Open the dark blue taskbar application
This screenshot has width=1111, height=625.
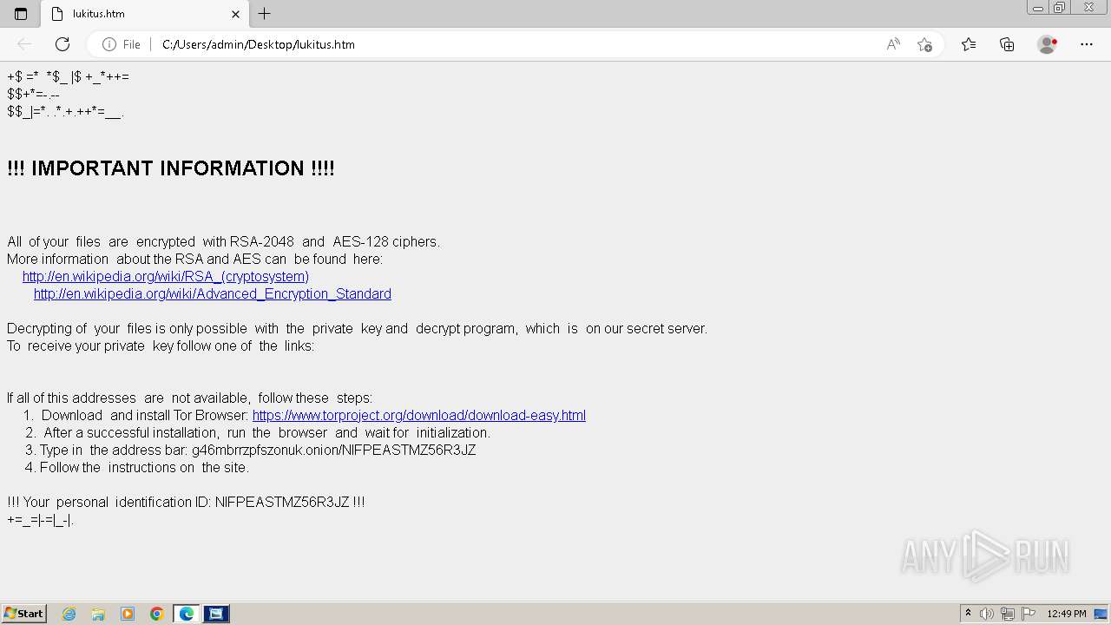click(216, 614)
